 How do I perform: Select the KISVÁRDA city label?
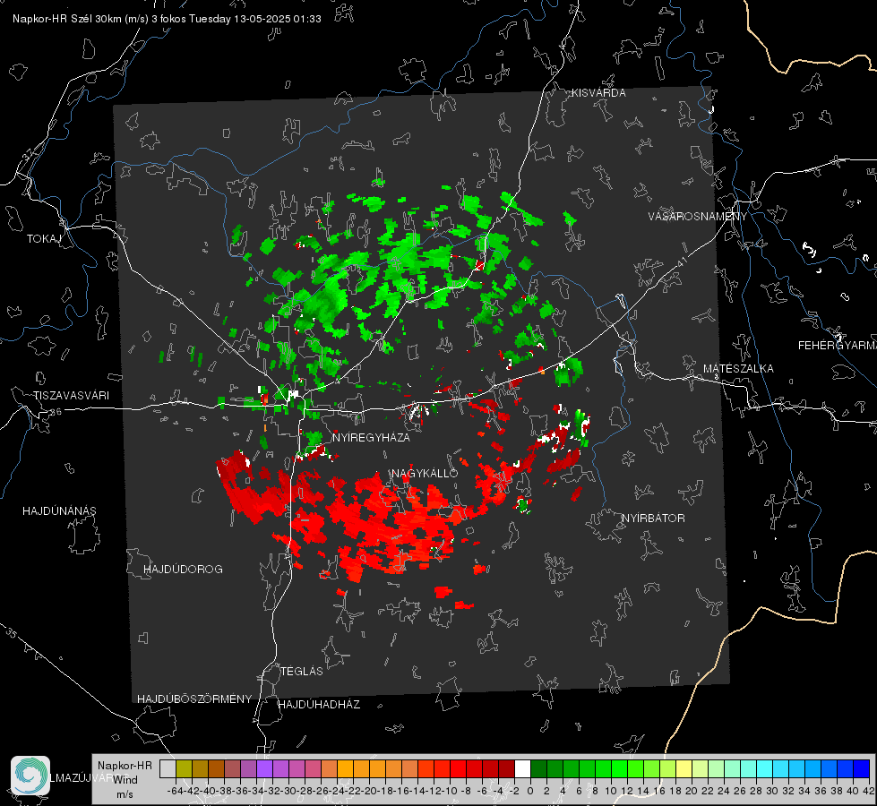(x=598, y=93)
